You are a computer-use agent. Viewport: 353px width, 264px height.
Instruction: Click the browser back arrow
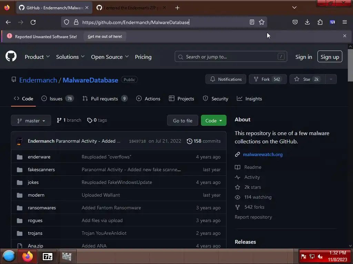8,22
